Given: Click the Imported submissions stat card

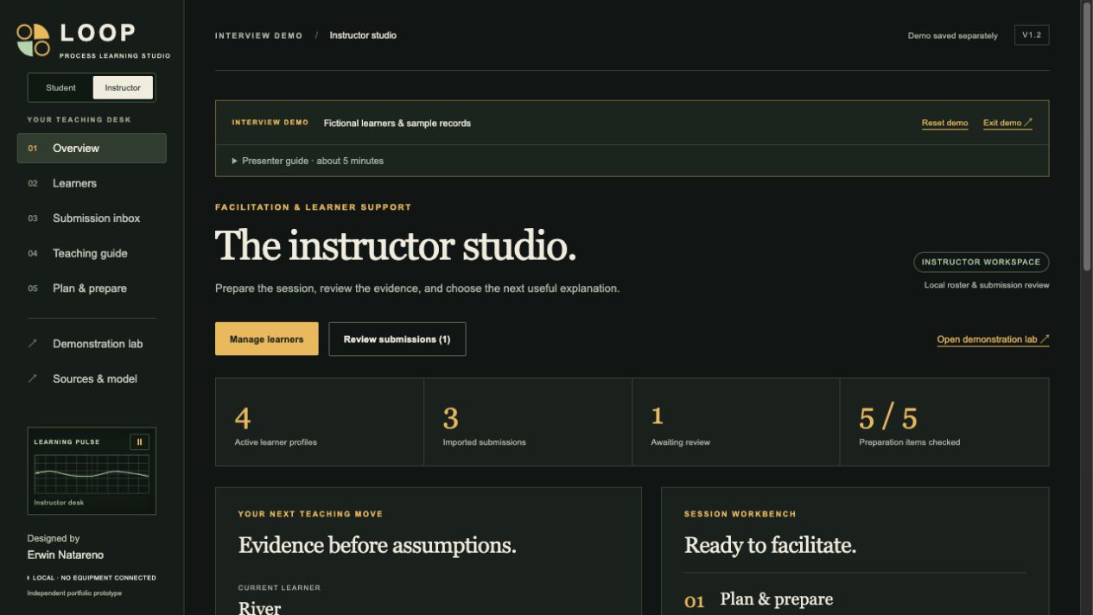Looking at the screenshot, I should click(528, 422).
